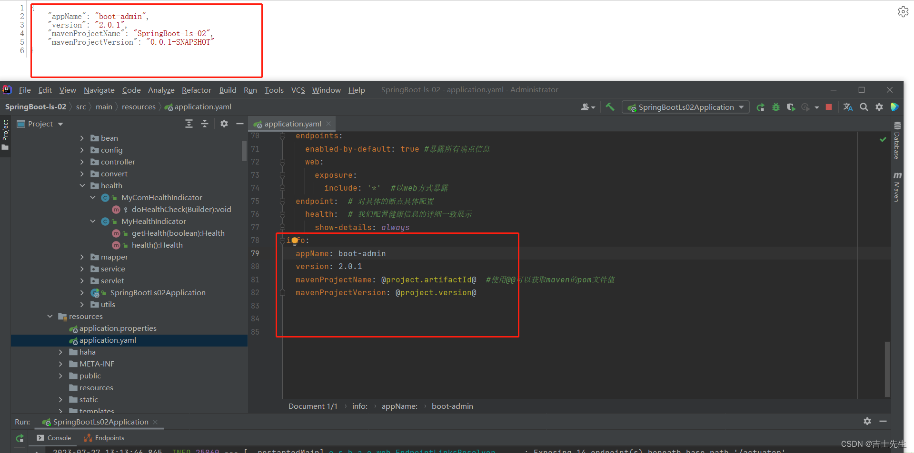
Task: Collapse the MyComHealthIndicator class node
Action: click(x=93, y=198)
